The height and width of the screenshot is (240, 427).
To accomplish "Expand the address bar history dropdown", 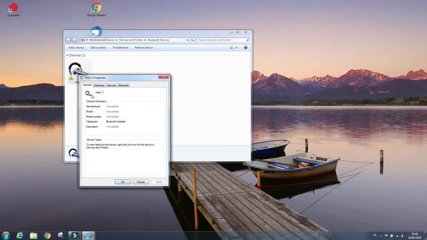I will click(x=187, y=40).
